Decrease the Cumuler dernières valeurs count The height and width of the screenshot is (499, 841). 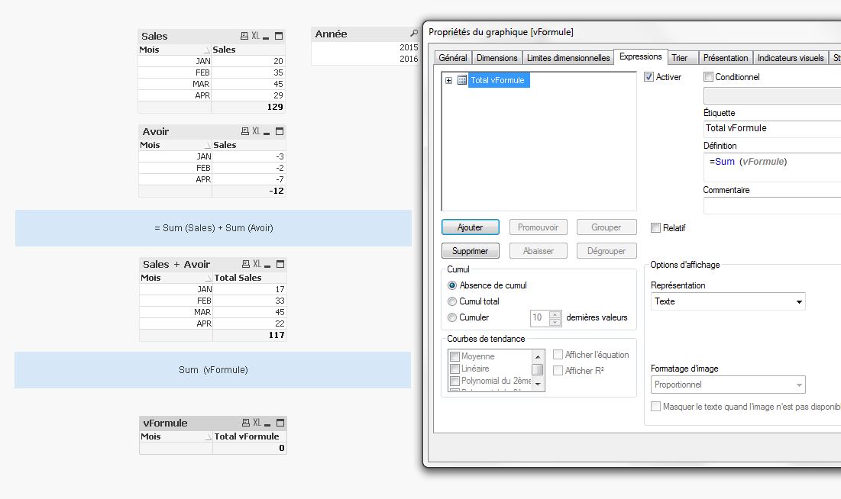tap(555, 321)
